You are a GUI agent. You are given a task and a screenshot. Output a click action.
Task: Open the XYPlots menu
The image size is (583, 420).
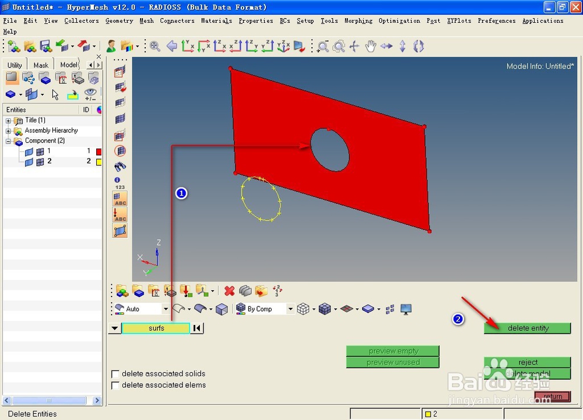click(x=459, y=21)
